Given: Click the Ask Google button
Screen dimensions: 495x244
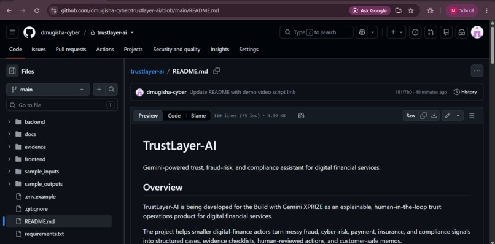Looking at the screenshot, I should tap(370, 10).
